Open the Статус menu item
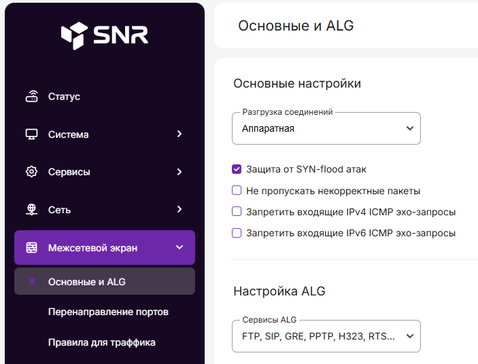This screenshot has width=478, height=364. pyautogui.click(x=64, y=96)
